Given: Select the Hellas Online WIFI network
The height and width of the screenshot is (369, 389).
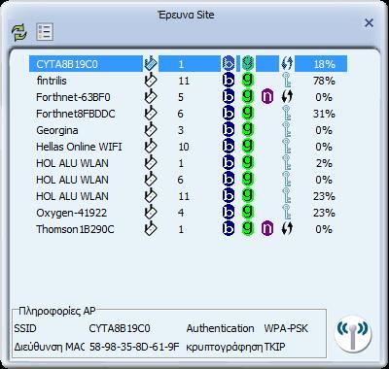Looking at the screenshot, I should pos(188,147).
